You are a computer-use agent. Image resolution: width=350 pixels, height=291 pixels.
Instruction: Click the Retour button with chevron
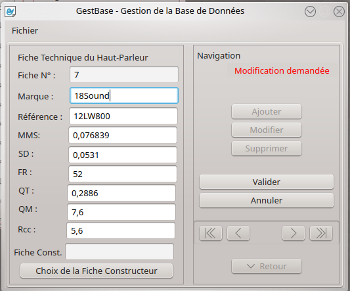[267, 266]
